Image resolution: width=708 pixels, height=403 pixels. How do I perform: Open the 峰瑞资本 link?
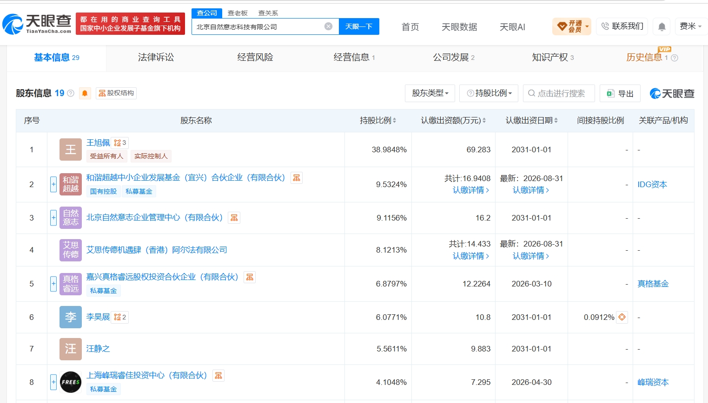point(653,382)
